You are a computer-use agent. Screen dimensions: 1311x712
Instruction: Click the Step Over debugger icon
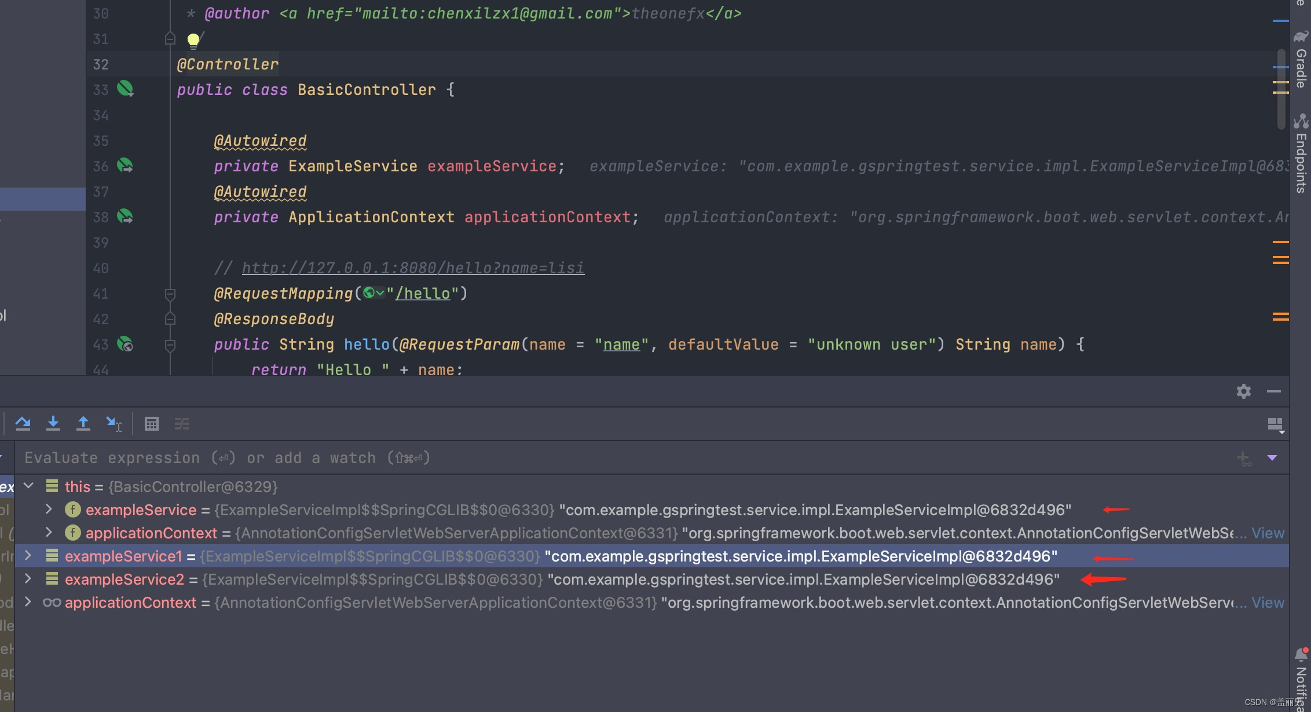coord(23,424)
